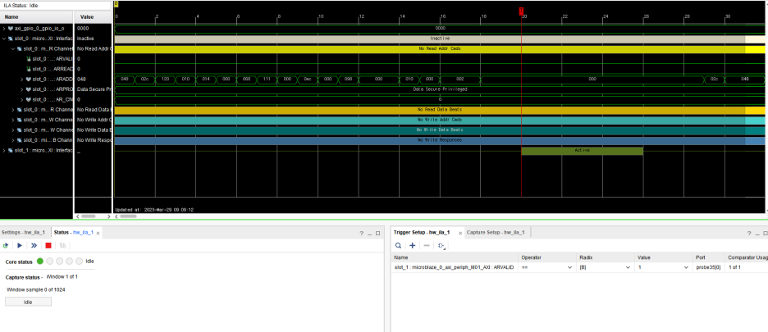Expand the No Write Addr Cmds channel row
Screen dimensions: 768x332
tap(13, 120)
